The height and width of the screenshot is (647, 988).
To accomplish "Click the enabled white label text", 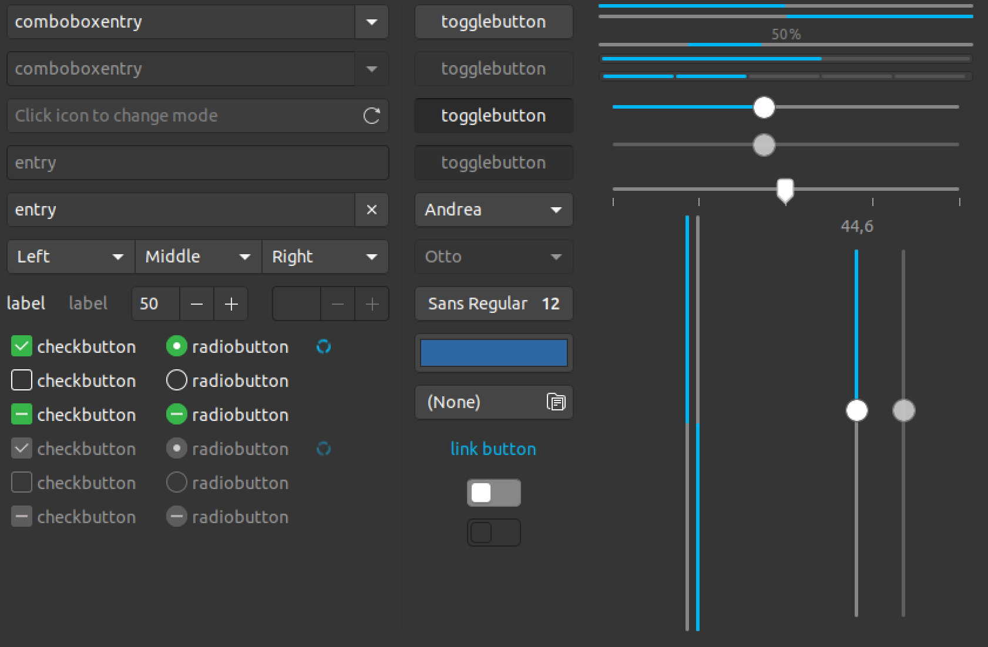I will click(26, 304).
